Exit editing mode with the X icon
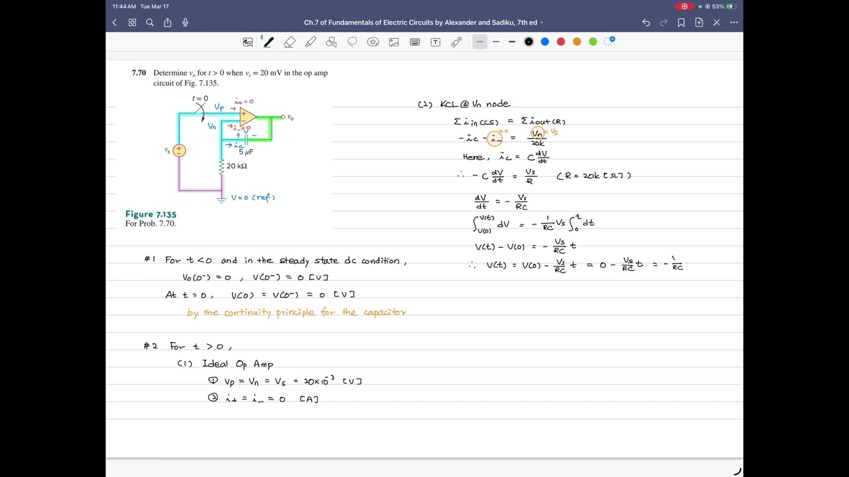 click(x=716, y=23)
